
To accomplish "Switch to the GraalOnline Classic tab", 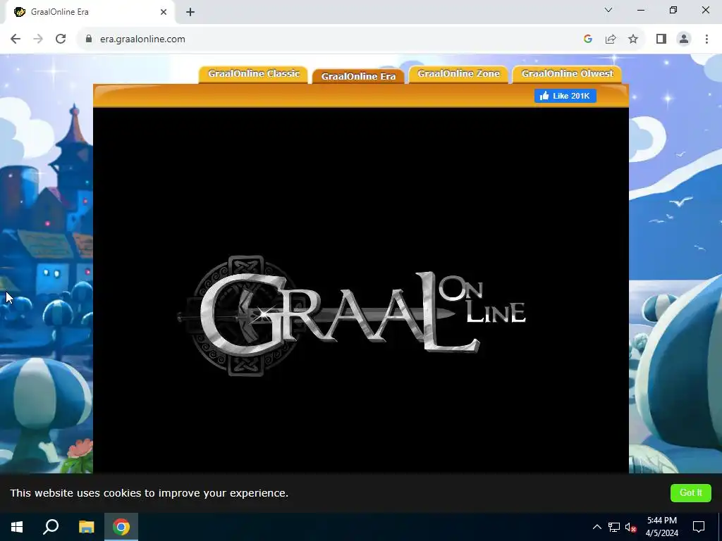I will pyautogui.click(x=253, y=74).
